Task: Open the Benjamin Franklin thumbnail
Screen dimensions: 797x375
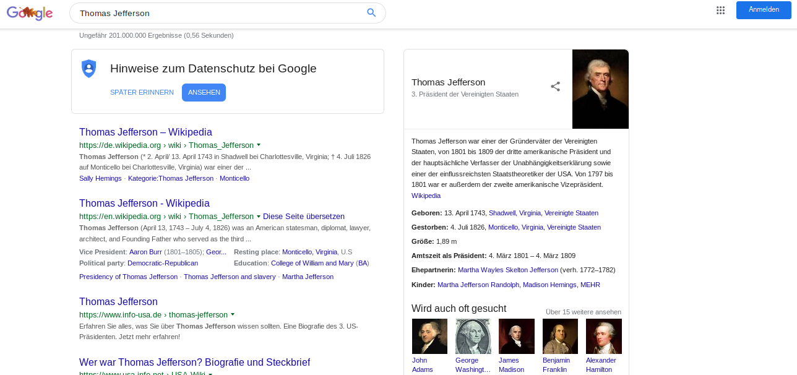Action: (560, 336)
